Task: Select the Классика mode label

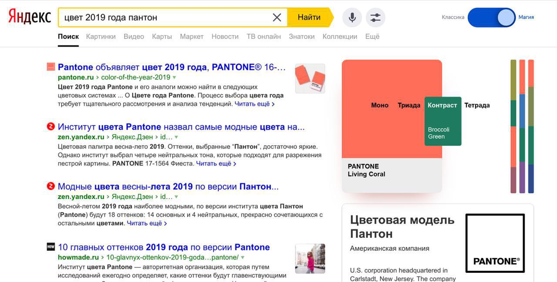Action: pos(453,17)
